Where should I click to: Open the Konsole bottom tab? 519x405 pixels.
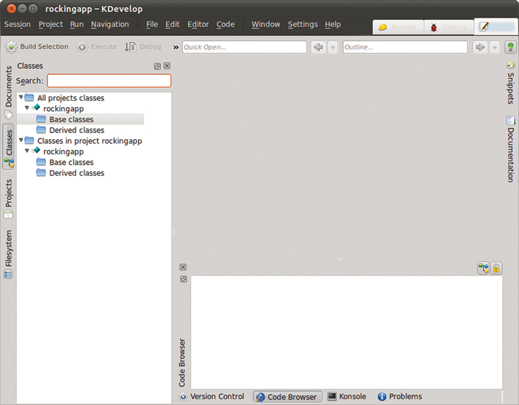tap(347, 396)
